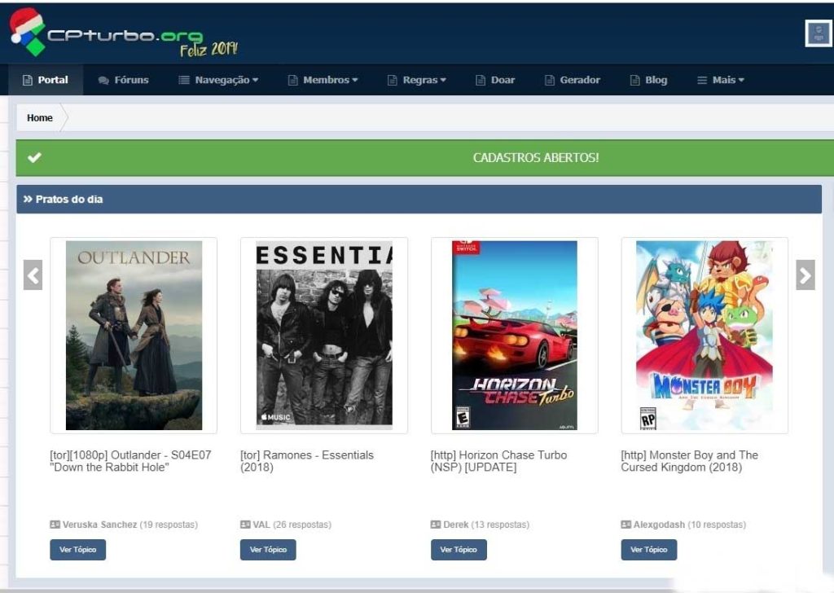This screenshot has height=593, width=834.
Task: Click the Pratos do dia header
Action: (x=419, y=199)
